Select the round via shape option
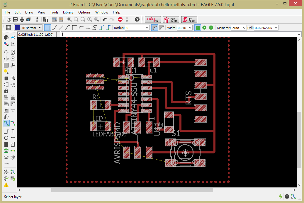Image resolution: width=304 pixels, height=203 pixels. click(x=204, y=28)
